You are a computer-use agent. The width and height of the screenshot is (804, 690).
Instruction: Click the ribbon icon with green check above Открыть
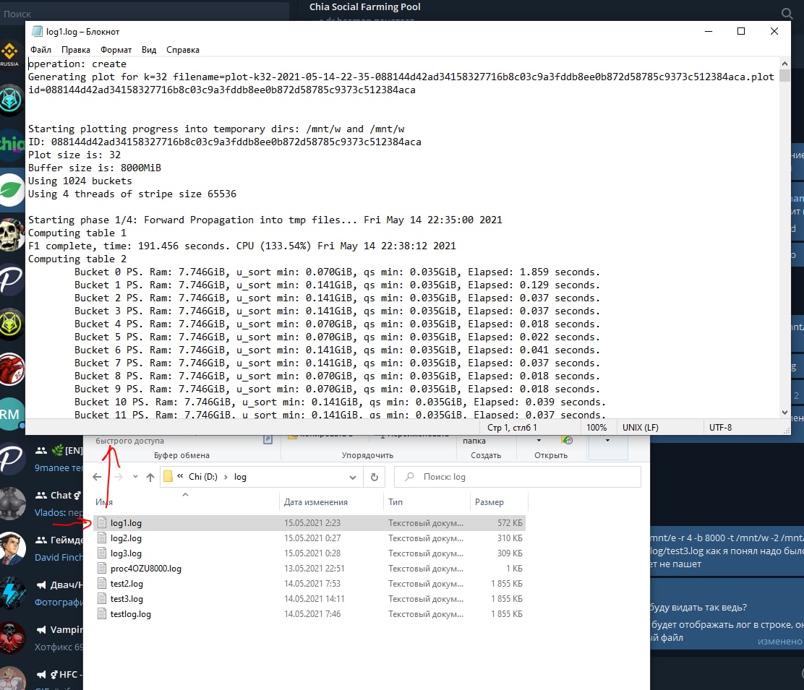567,440
